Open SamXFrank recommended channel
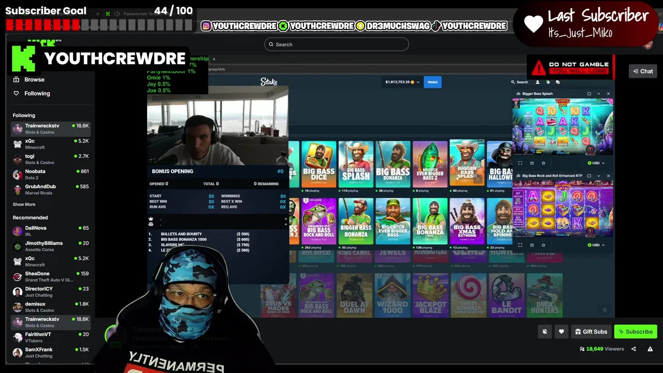The height and width of the screenshot is (373, 663). 51,352
